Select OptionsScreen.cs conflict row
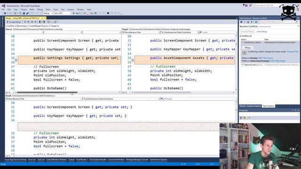 pos(269,65)
